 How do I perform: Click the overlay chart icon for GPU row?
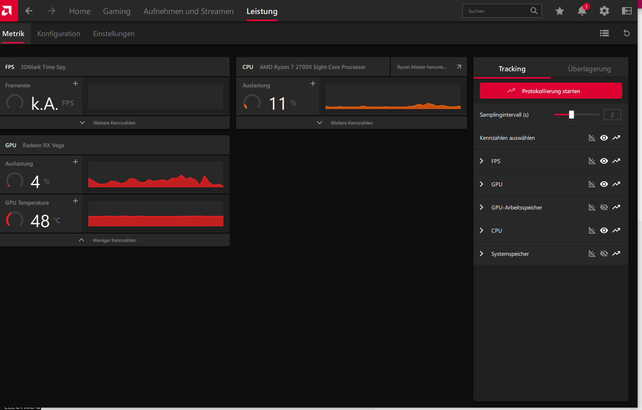point(592,184)
